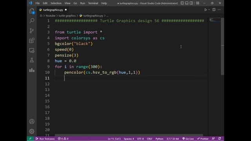Change Spaces: 4 indentation setting
This screenshot has width=251, height=141.
tap(129, 139)
